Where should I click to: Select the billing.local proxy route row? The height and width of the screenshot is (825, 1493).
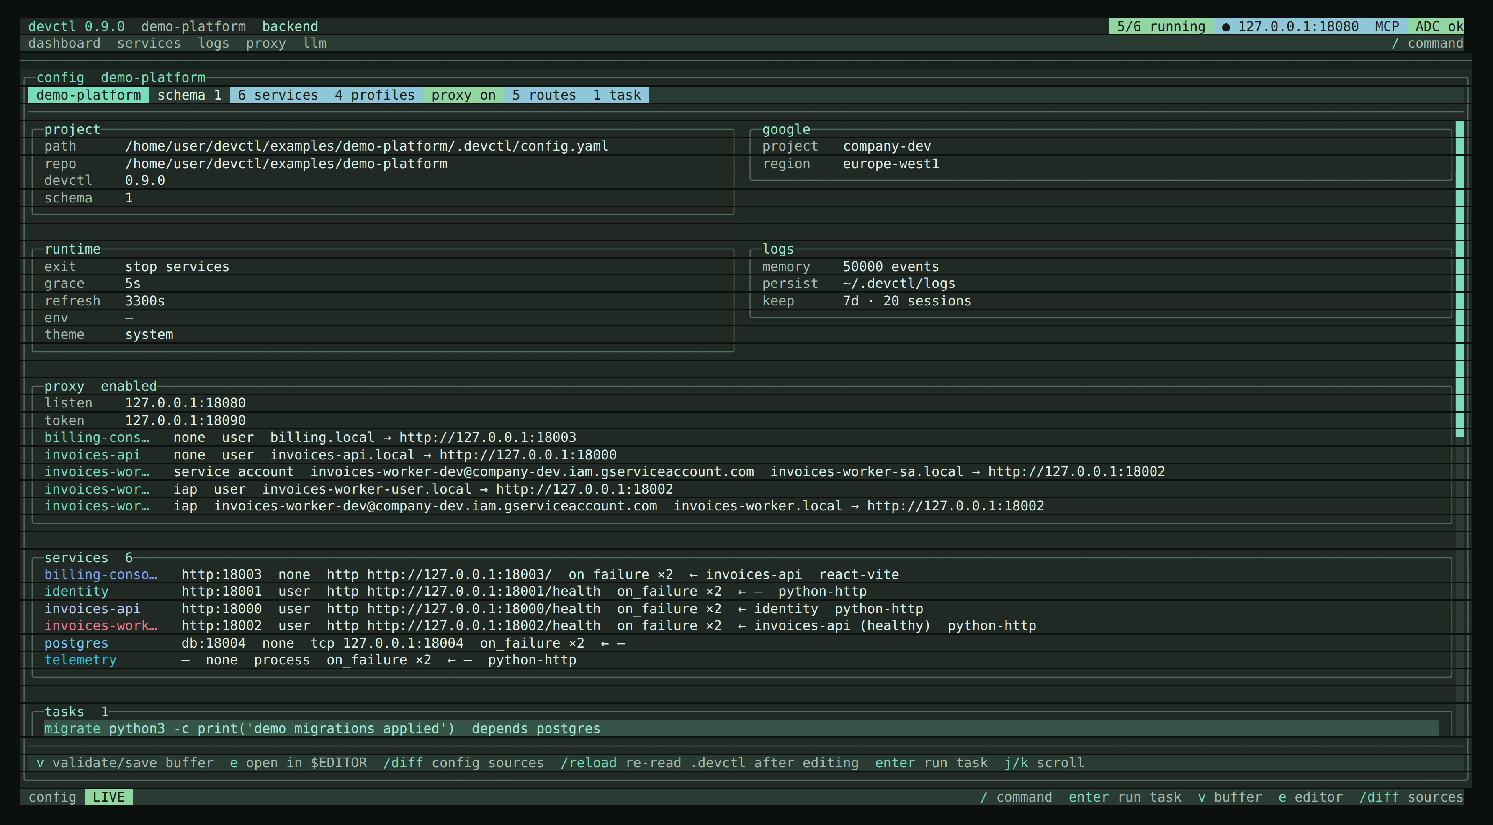[742, 437]
